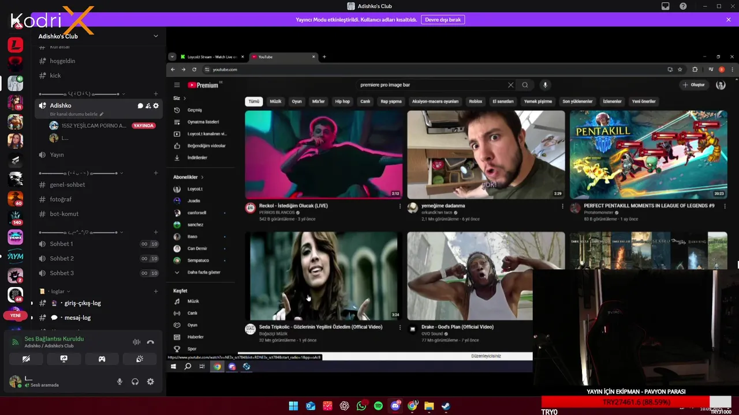This screenshot has width=739, height=415.
Task: Open options menu for Seda Tripkolic video
Action: (400, 327)
